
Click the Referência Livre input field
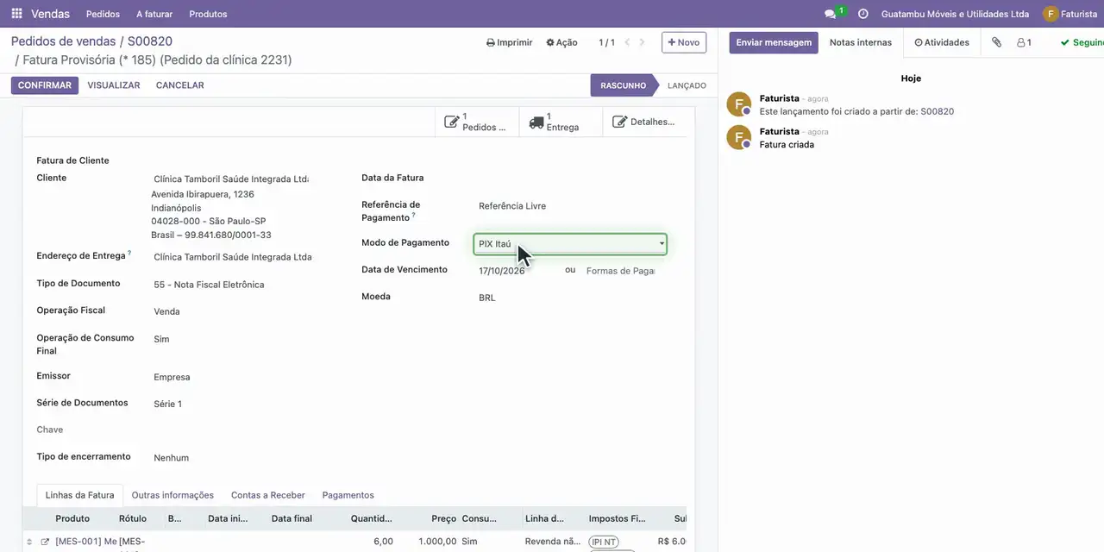(x=570, y=206)
